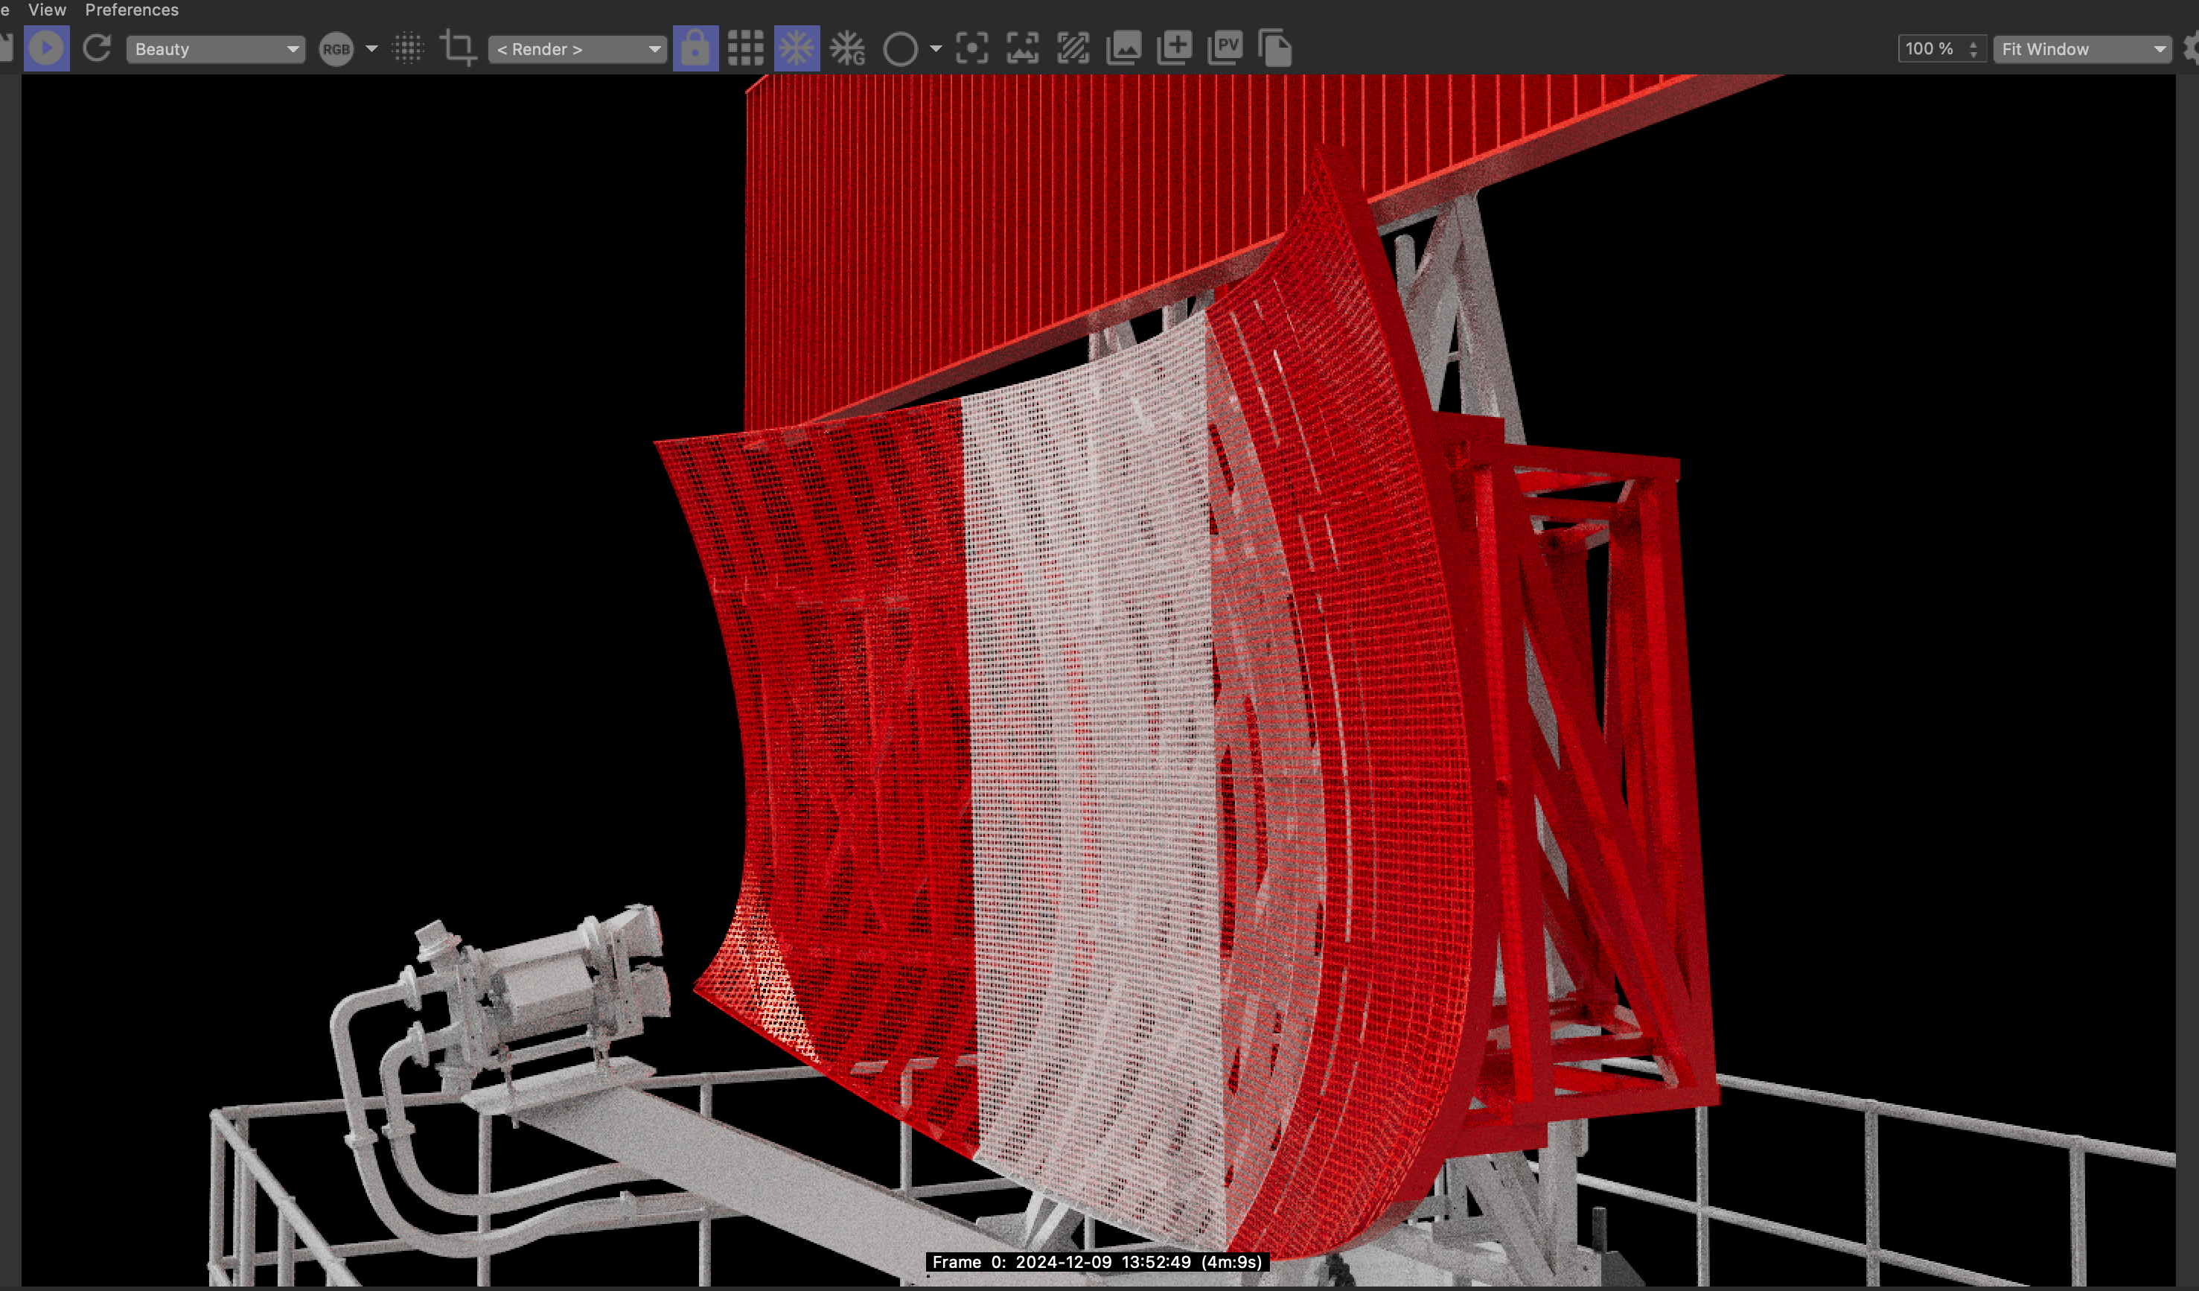Click the focus pick target icon
2199x1291 pixels.
(x=971, y=48)
